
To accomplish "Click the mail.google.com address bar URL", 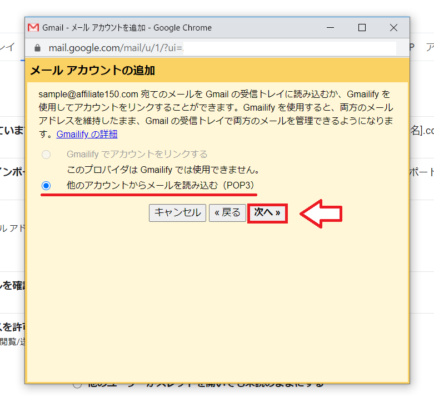I will [x=116, y=48].
